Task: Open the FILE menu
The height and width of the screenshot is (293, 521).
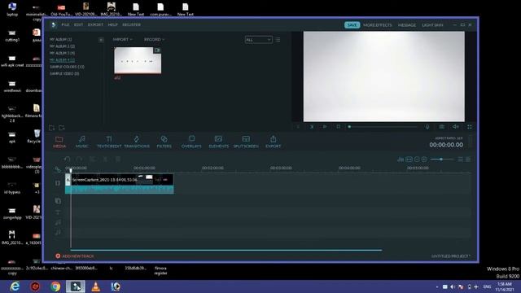Action: pyautogui.click(x=65, y=25)
